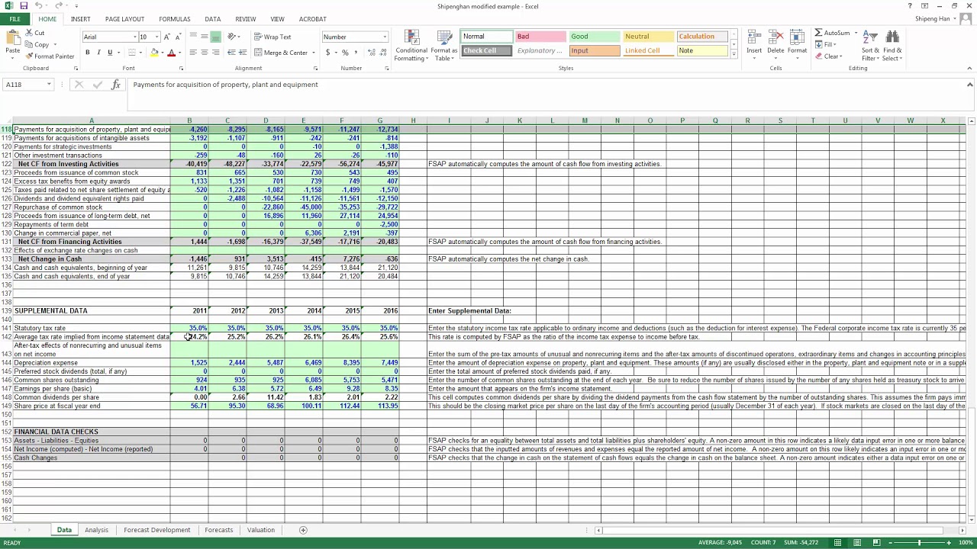977x549 pixels.
Task: Click the Decrease Decimal icon
Action: [382, 53]
